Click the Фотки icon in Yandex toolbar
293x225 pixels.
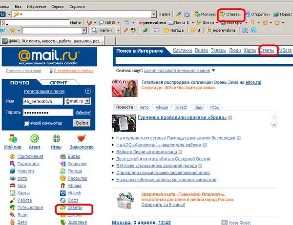coord(198,22)
